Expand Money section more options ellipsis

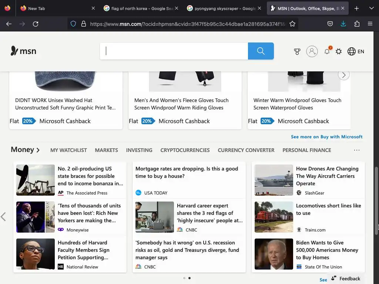click(x=357, y=150)
